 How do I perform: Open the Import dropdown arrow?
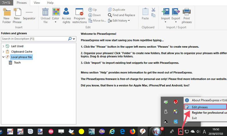pos(165,22)
